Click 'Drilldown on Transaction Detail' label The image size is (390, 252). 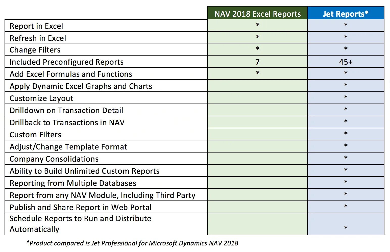(66, 110)
